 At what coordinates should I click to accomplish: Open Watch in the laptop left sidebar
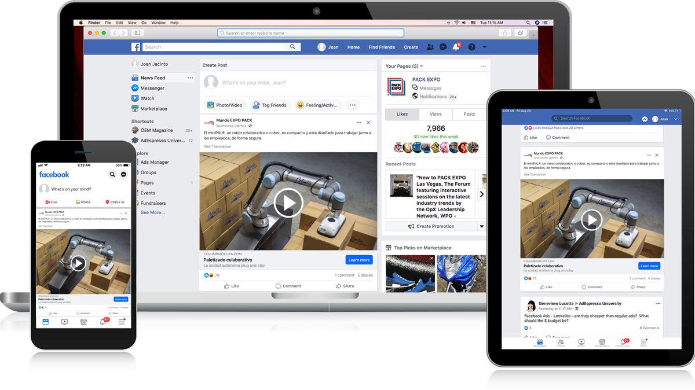tap(147, 98)
